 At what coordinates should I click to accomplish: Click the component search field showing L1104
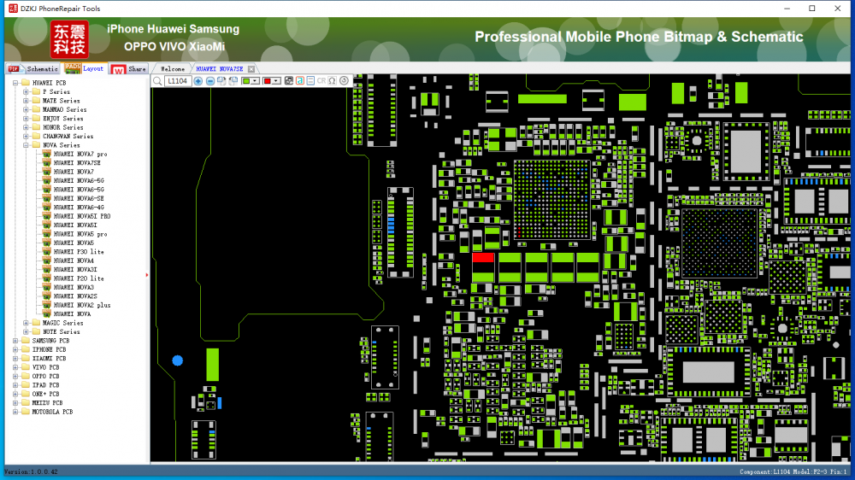(177, 81)
